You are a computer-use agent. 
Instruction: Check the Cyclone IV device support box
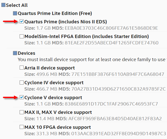coord(22,83)
